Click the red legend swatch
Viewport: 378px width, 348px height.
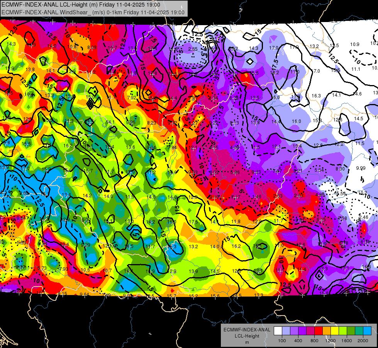[x=319, y=331]
